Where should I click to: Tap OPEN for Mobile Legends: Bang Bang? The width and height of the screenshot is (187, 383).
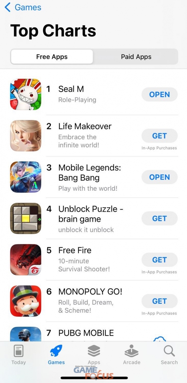click(160, 177)
